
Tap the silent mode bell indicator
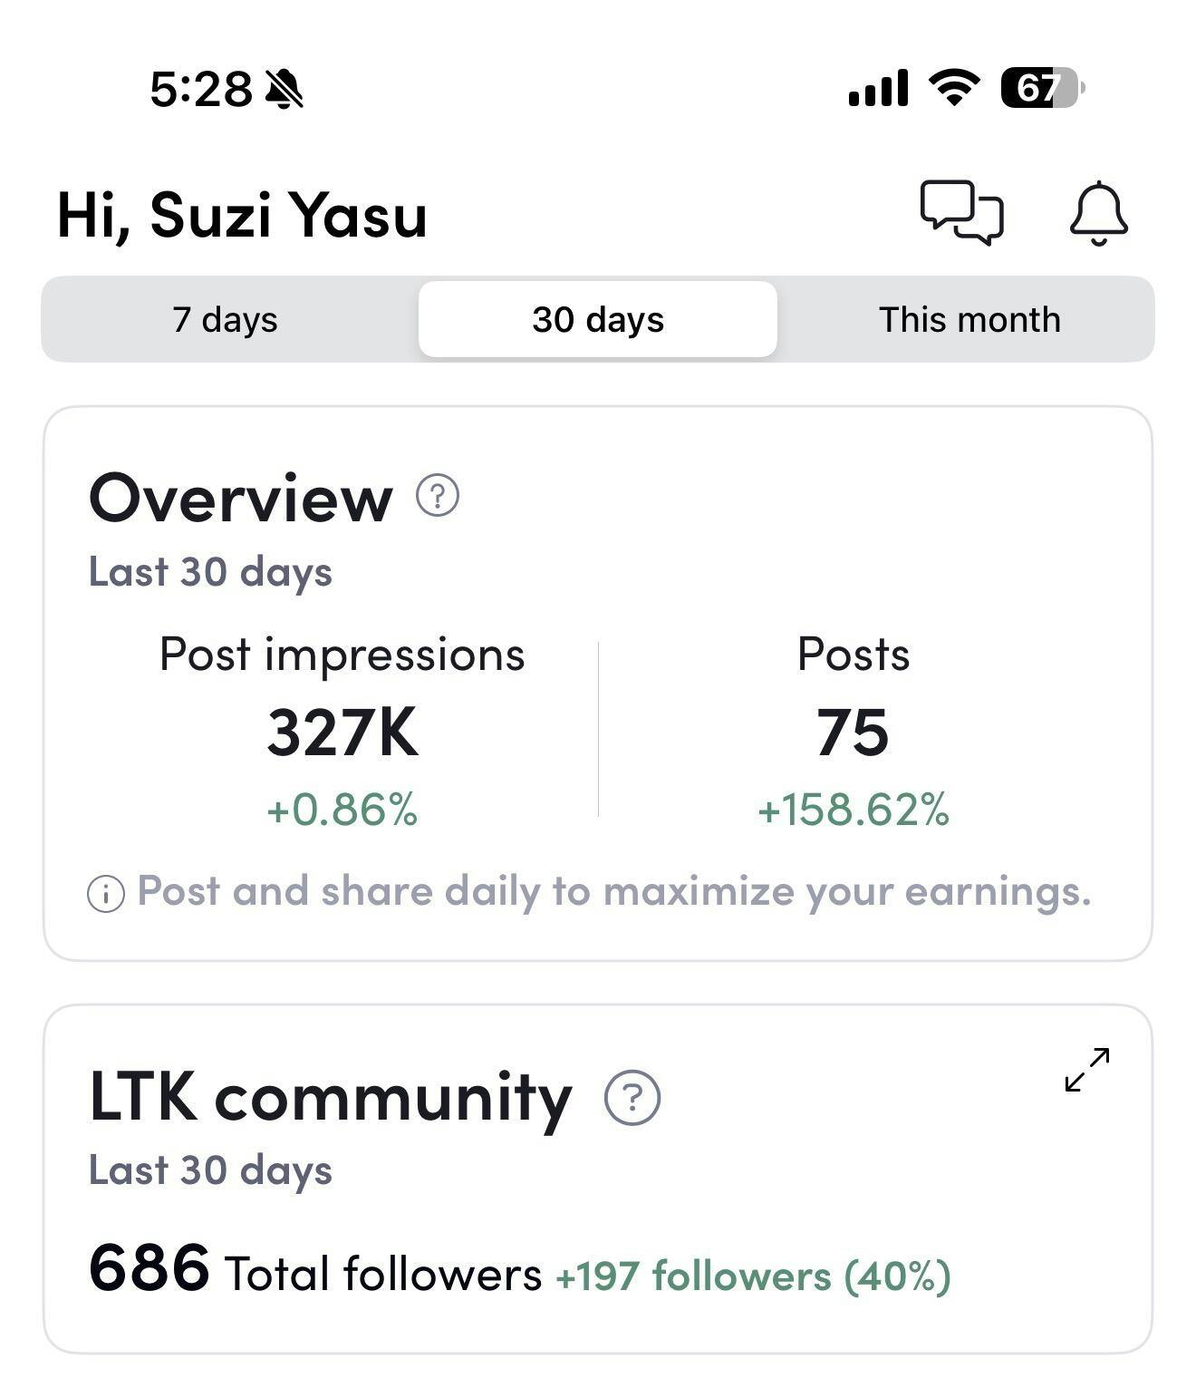tap(285, 89)
